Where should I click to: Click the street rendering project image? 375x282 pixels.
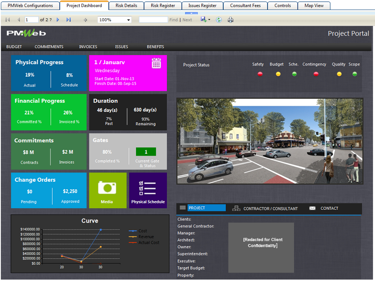pyautogui.click(x=270, y=141)
